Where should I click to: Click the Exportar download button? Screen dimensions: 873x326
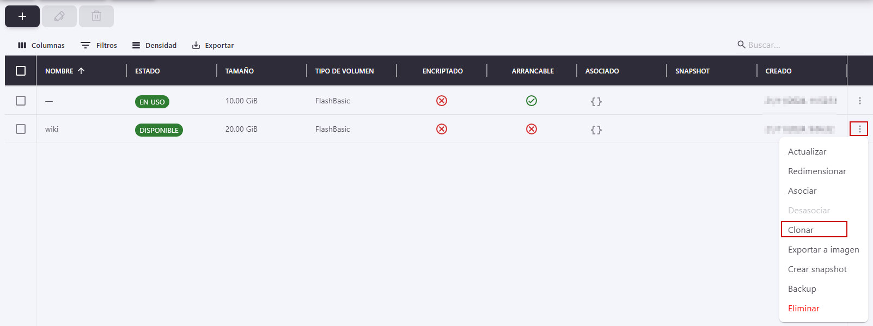[213, 45]
